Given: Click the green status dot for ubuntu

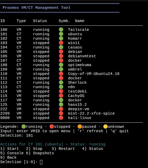Looking at the screenshot, I should pyautogui.click(x=61, y=34).
